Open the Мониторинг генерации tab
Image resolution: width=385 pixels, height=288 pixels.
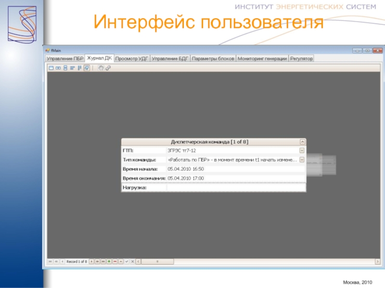[x=262, y=59]
